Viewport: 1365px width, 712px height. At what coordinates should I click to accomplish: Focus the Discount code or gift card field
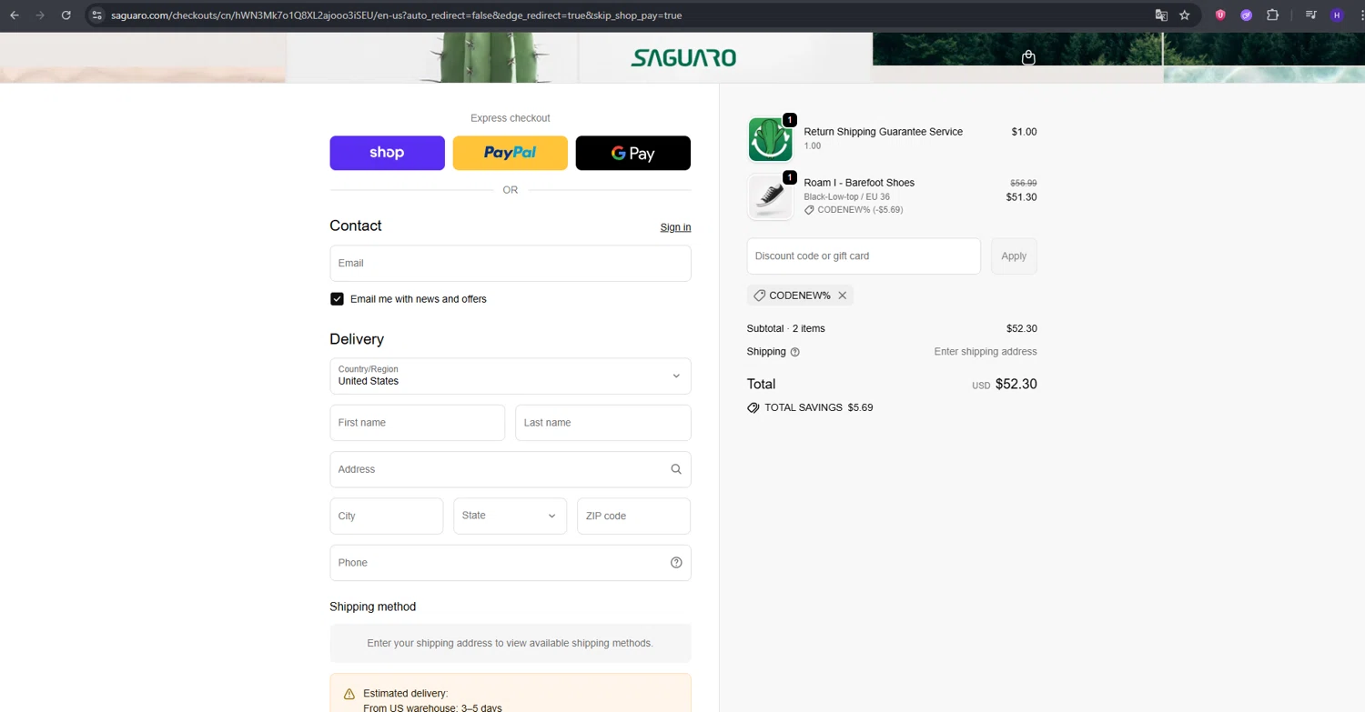click(x=864, y=256)
